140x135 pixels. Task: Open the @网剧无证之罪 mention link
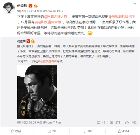tap(56, 17)
